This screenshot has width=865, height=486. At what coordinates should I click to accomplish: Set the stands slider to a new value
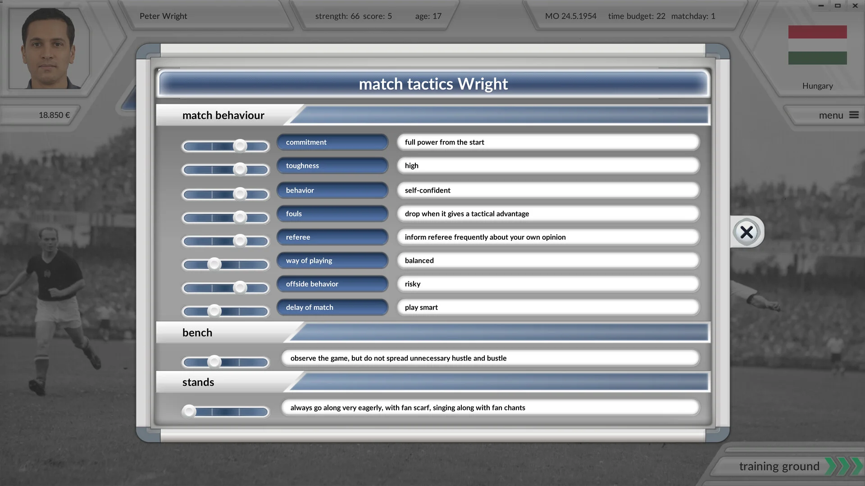[189, 411]
